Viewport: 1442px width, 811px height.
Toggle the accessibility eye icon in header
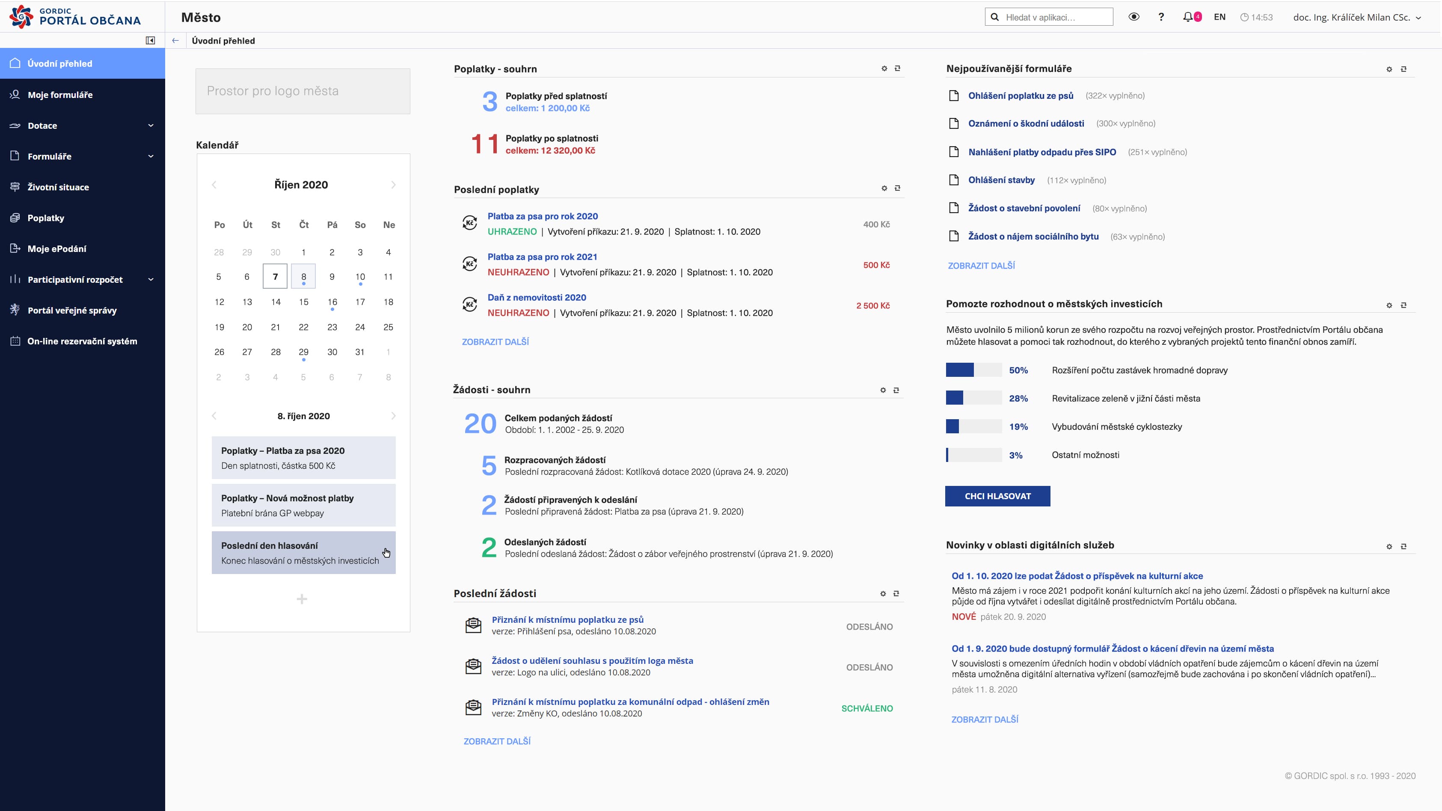[x=1133, y=17]
